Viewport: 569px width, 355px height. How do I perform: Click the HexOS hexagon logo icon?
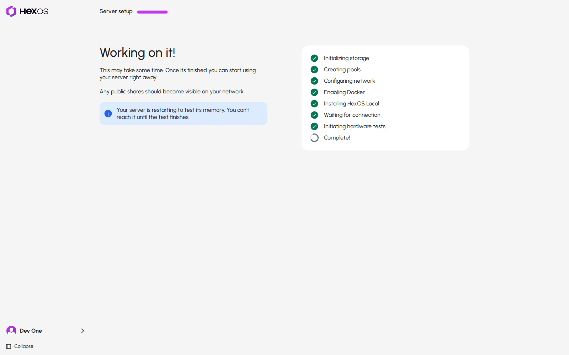pos(11,11)
